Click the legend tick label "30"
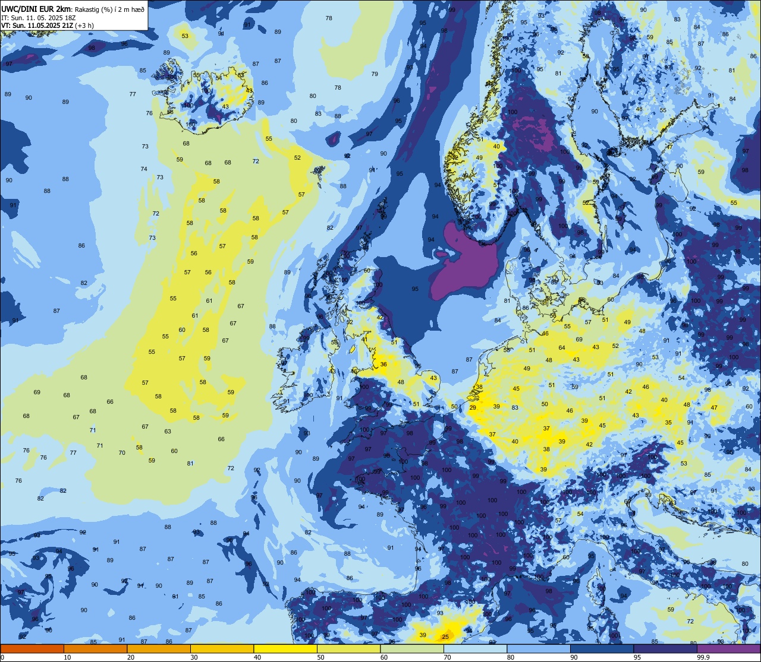This screenshot has height=662, width=761. coord(194,657)
